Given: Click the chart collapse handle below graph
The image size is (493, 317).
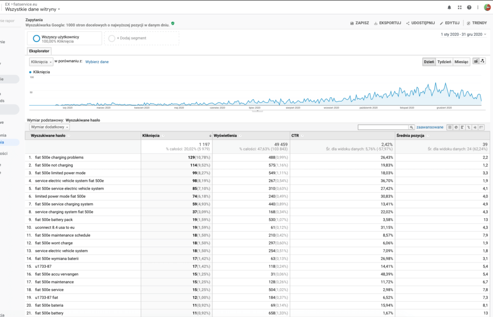Looking at the screenshot, I should (258, 111).
